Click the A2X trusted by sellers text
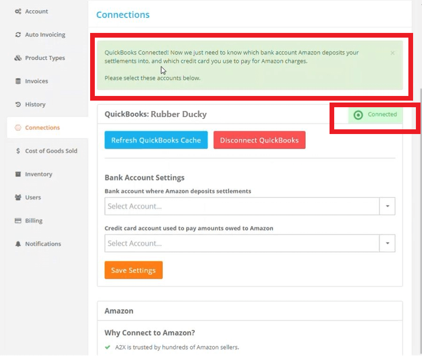Screen dimensions: 422x356 [177, 347]
